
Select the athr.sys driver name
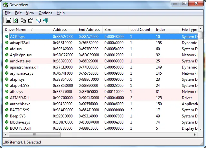click(x=16, y=91)
